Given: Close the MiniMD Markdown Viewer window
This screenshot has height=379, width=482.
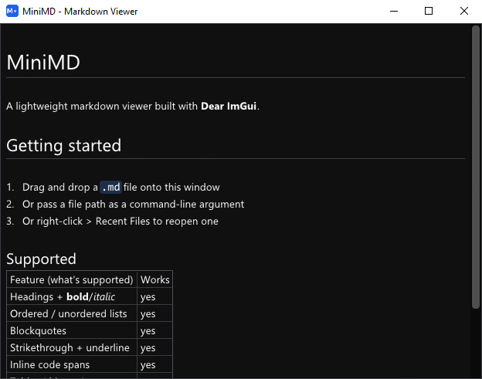Looking at the screenshot, I should click(x=464, y=11).
